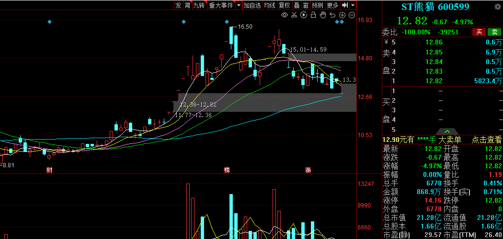
Task: Open the 更多 more menu
Action: pos(332,5)
